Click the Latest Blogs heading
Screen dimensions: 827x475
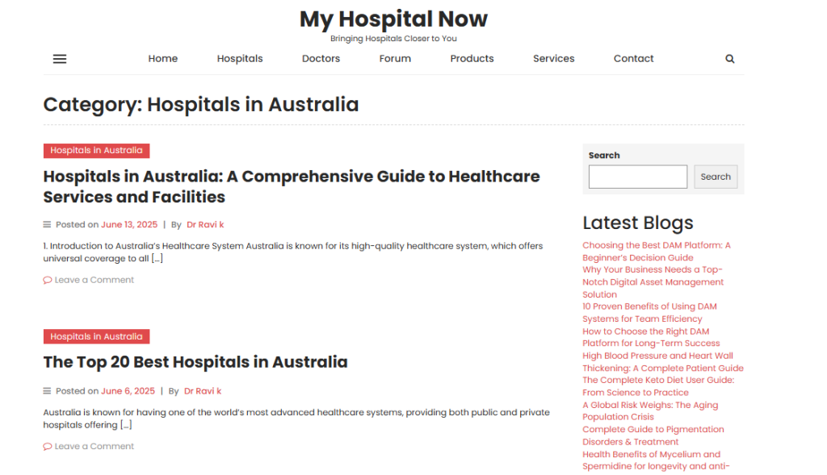click(638, 223)
